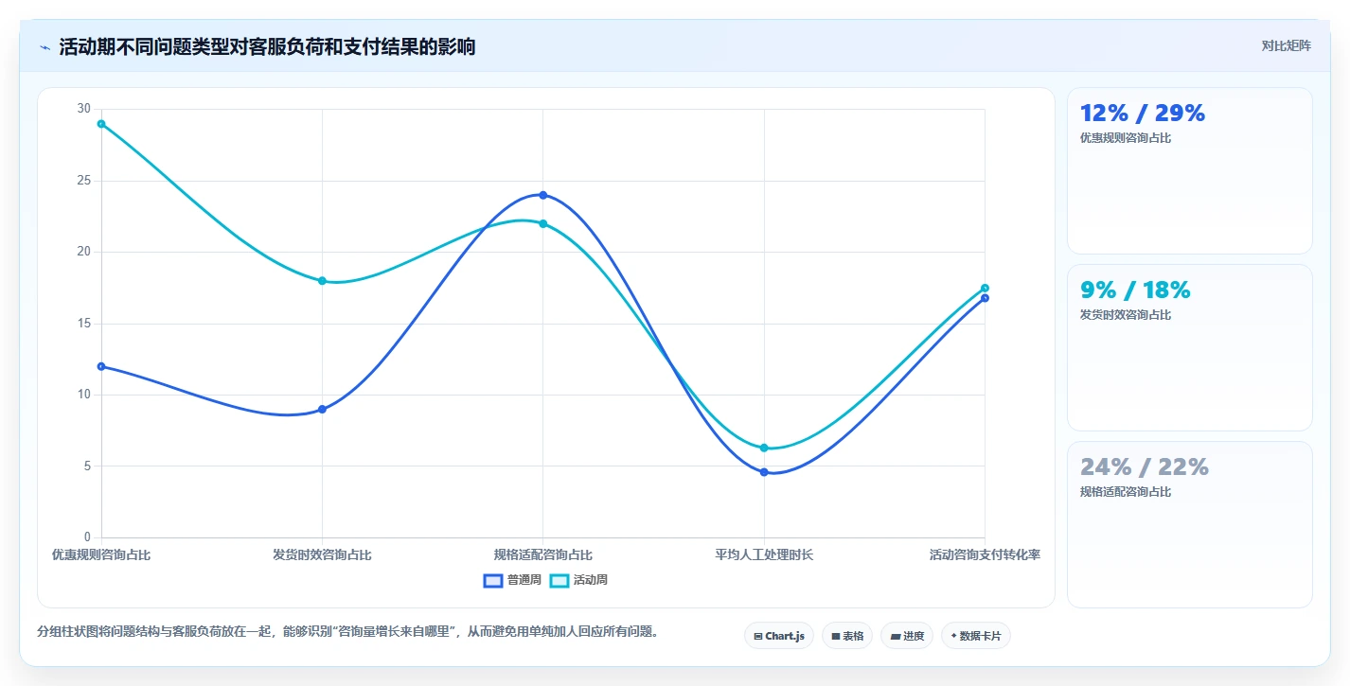Image resolution: width=1350 pixels, height=686 pixels.
Task: Click the 普通周 data point at 平均人工处理时长
Action: [764, 471]
